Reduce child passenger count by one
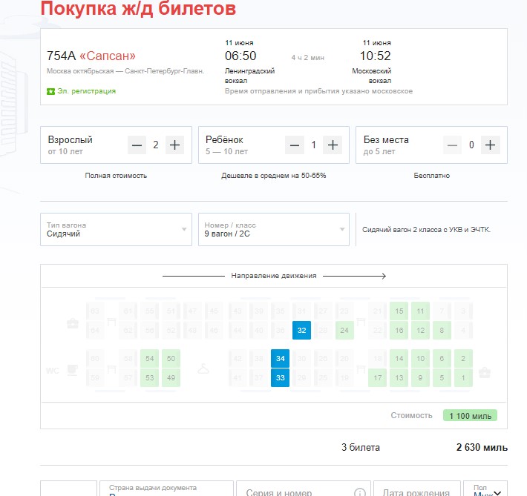Viewport: 527px width, 496px height. click(x=295, y=145)
